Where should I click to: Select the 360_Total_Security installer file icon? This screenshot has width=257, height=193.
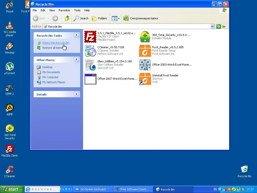pos(145,37)
